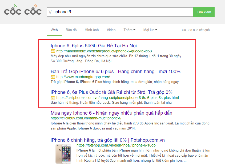Click in the iphone 6 search field

[x=123, y=12]
